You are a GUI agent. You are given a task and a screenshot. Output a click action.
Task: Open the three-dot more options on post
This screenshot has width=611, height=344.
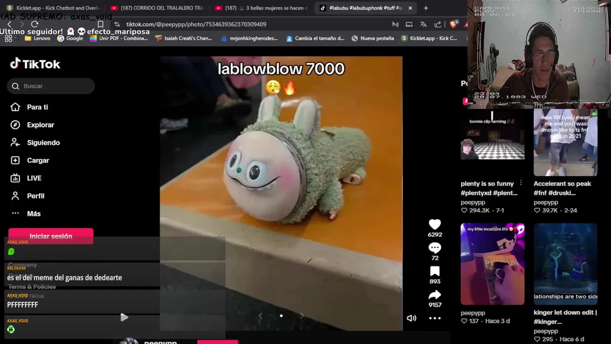click(x=434, y=318)
